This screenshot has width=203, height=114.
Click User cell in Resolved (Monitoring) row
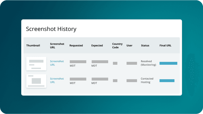[132, 63]
